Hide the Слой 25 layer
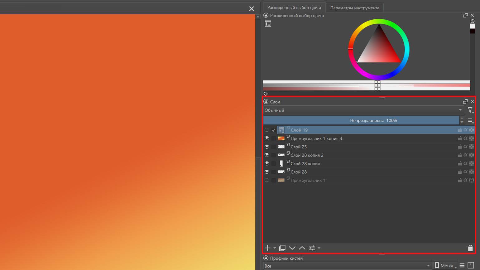This screenshot has width=480, height=270. (x=267, y=147)
